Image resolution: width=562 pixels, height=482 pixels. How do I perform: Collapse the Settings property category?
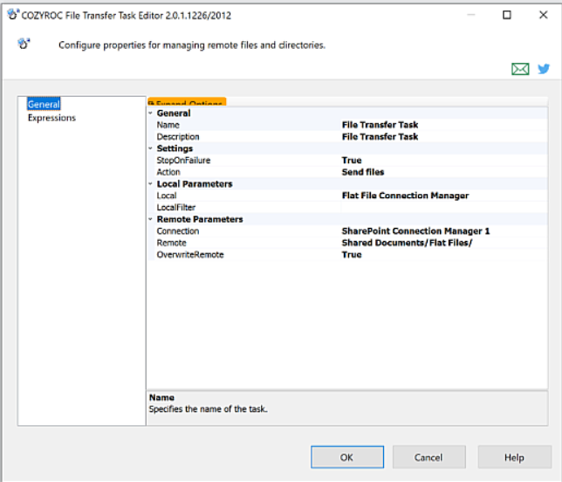tap(150, 148)
